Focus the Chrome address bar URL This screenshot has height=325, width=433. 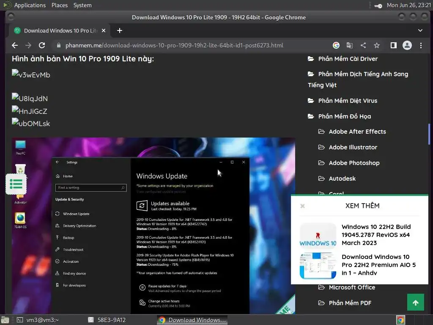pos(174,45)
